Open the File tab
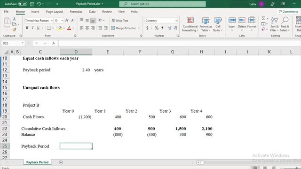The image size is (301, 169). point(6,11)
